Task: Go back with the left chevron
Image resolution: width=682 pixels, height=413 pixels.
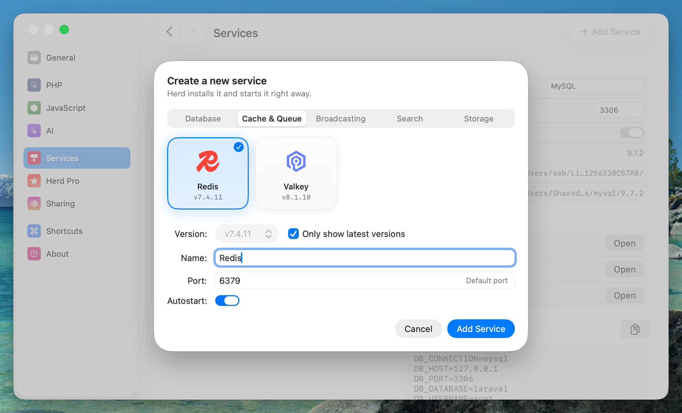Action: point(169,32)
